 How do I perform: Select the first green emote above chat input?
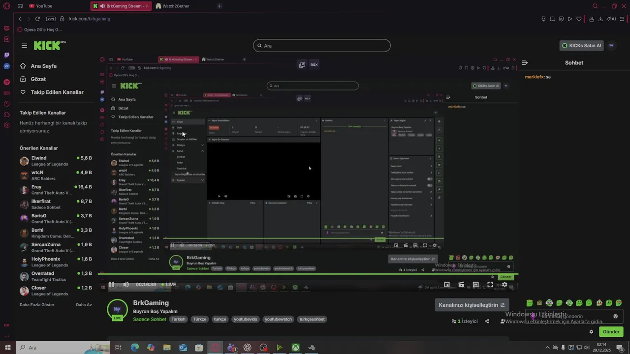(530, 303)
